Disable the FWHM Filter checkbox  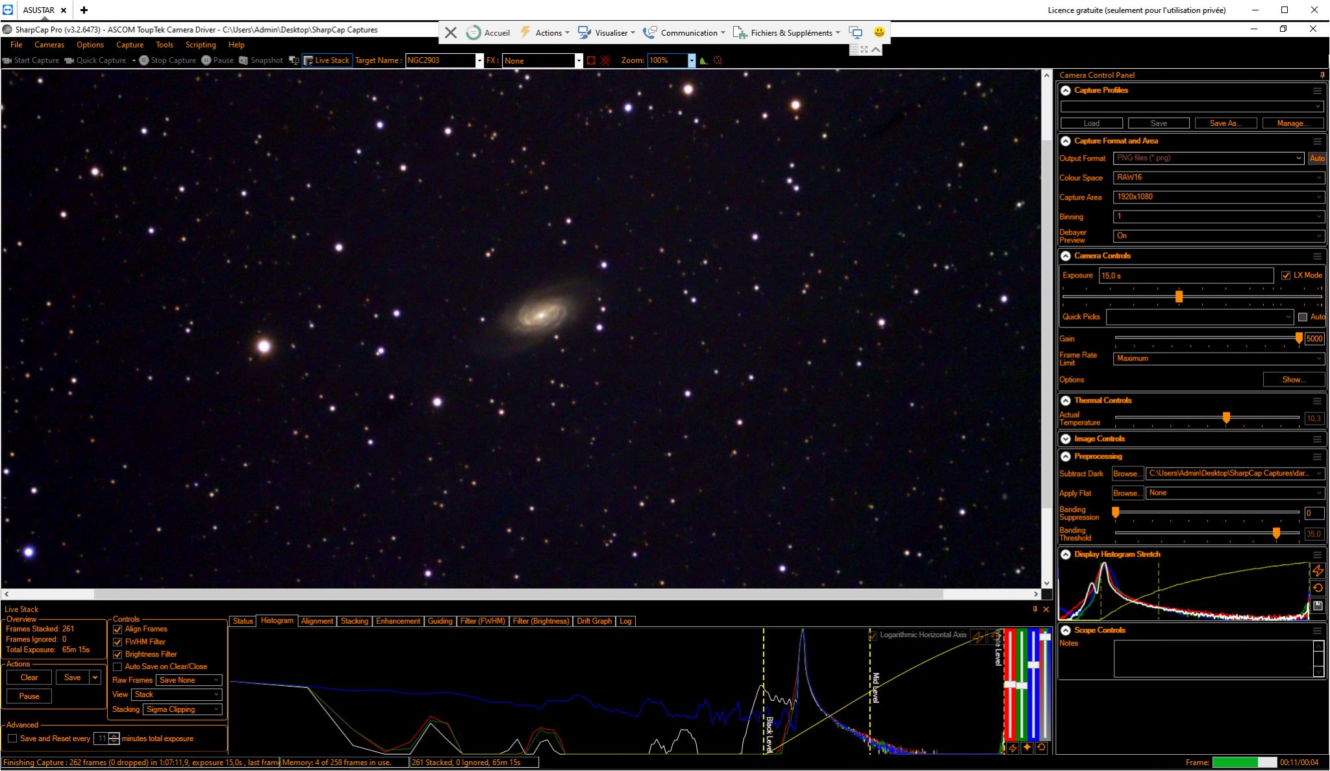click(118, 642)
